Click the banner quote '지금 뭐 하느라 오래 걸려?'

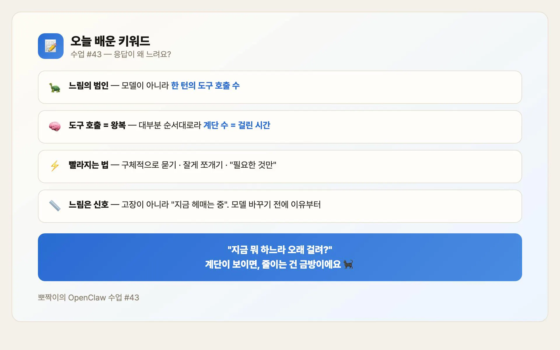280,250
